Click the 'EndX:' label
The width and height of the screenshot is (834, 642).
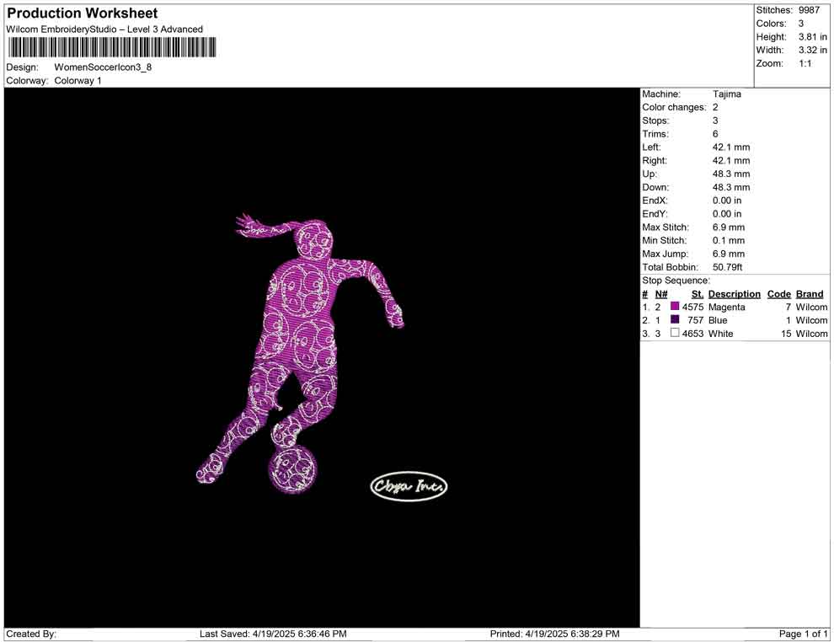[x=655, y=201]
